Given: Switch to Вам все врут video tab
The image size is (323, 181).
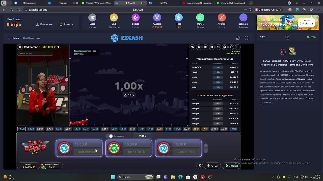Looking at the screenshot, I should click(198, 3).
